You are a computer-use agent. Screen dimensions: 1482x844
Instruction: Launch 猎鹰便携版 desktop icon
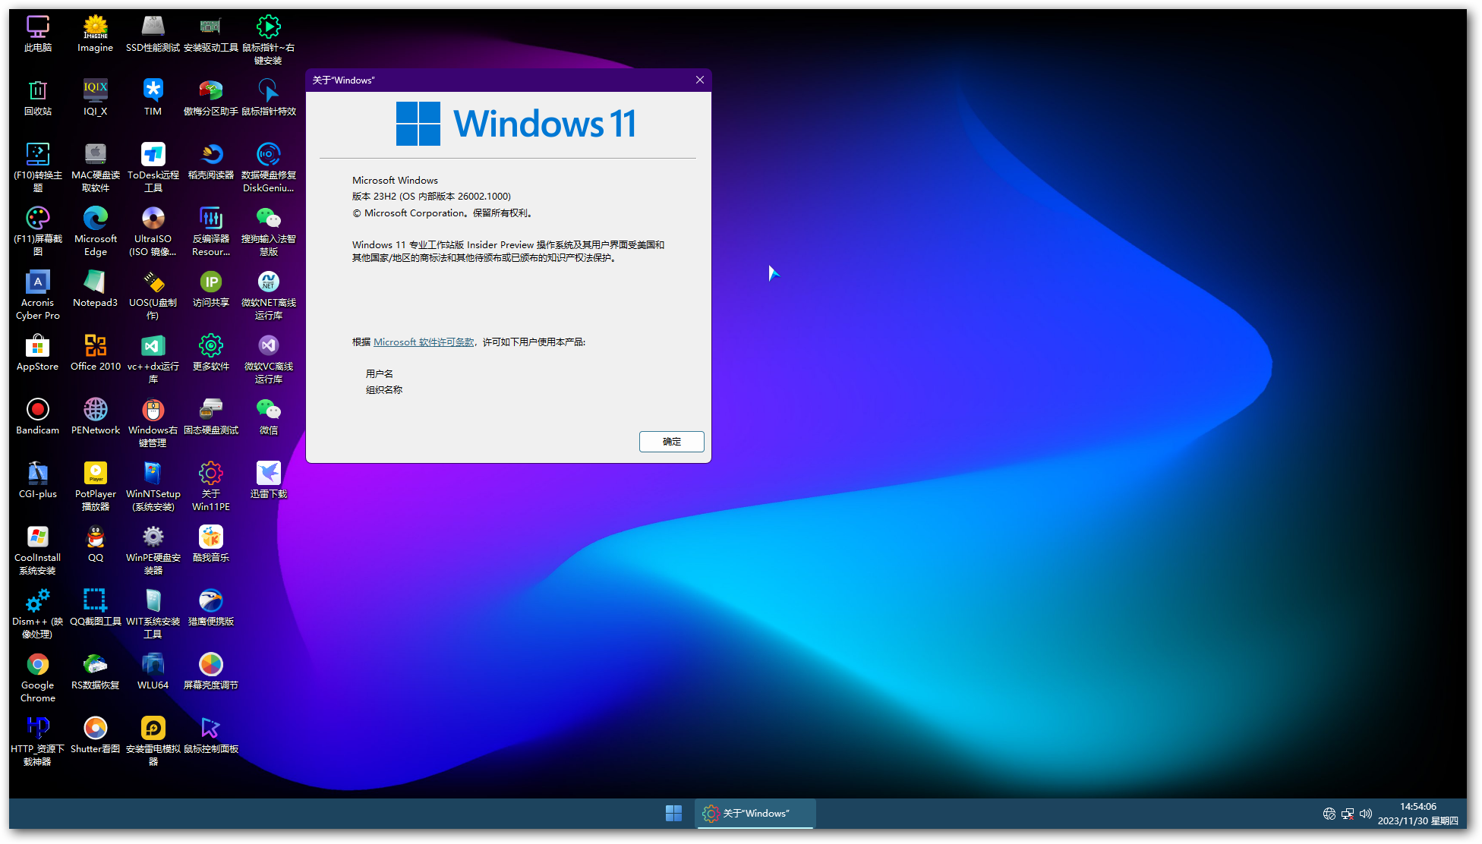211,607
